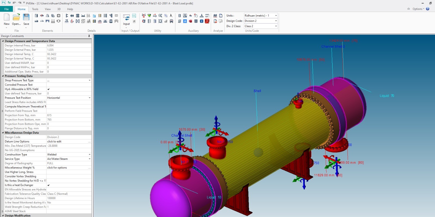
Task: Expand the Pressure Test Position dropdown
Action: [89, 98]
